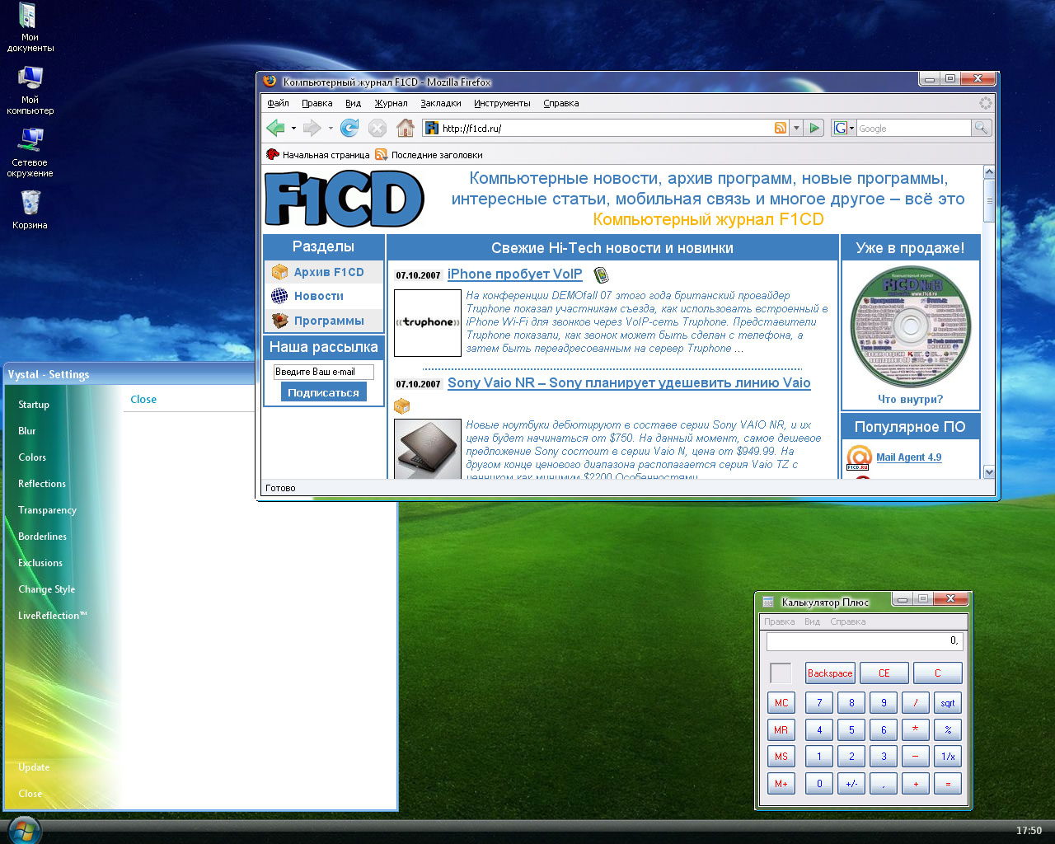Open Exclusions in Vystal settings
Viewport: 1055px width, 844px height.
pyautogui.click(x=40, y=563)
